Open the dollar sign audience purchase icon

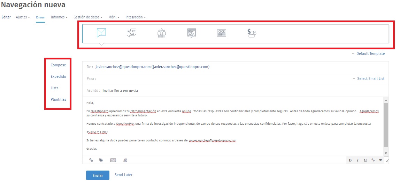[x=252, y=33]
